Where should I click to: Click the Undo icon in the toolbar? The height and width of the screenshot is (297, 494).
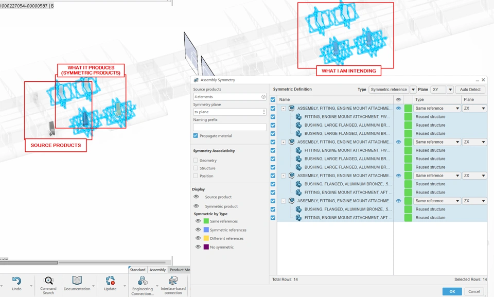(16, 281)
